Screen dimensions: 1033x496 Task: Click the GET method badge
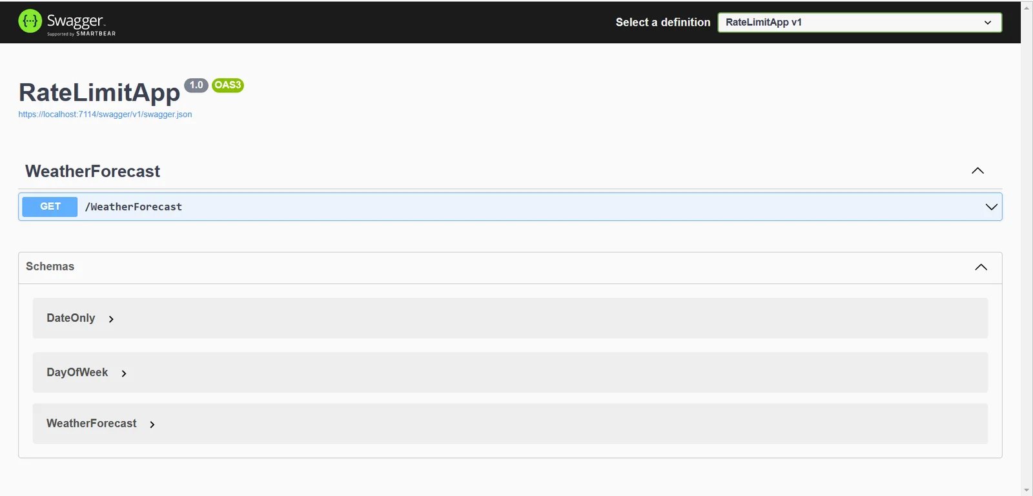tap(50, 207)
